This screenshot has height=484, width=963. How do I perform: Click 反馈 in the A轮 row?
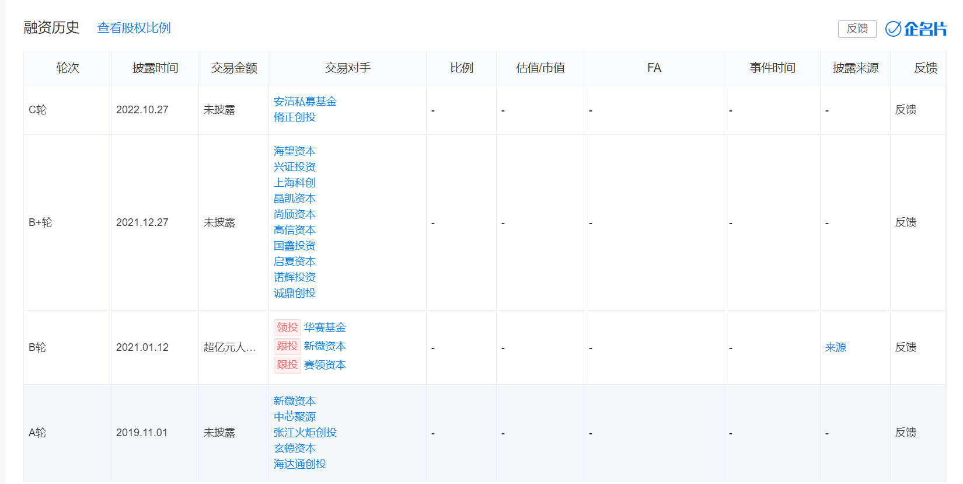pos(906,433)
